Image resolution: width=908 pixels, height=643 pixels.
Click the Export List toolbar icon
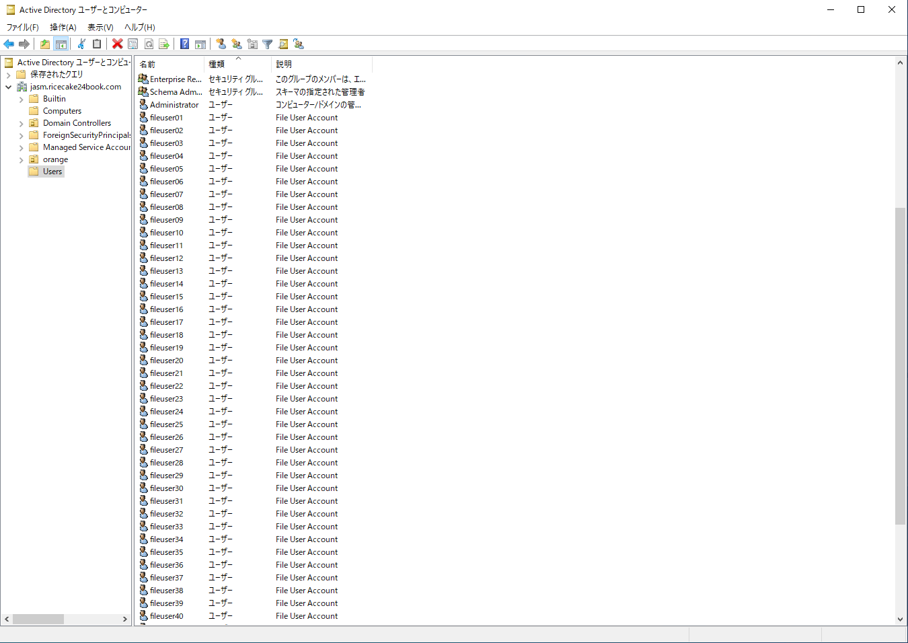[164, 44]
